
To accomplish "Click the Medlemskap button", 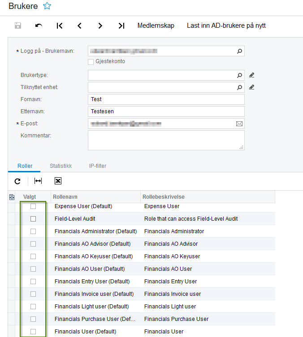I will coord(156,26).
